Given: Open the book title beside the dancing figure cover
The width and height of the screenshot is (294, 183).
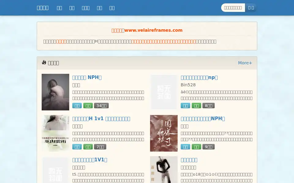Looking at the screenshot, I should point(189,160).
